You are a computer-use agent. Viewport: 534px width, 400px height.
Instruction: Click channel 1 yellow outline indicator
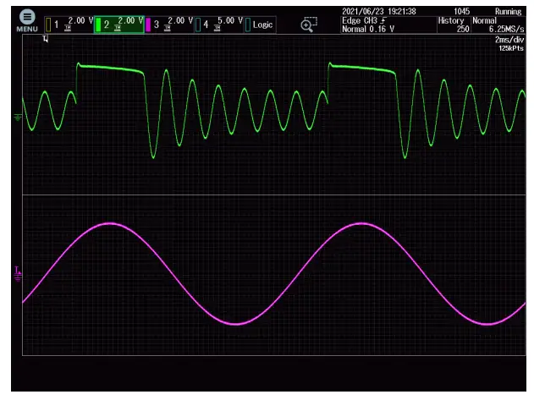[48, 25]
